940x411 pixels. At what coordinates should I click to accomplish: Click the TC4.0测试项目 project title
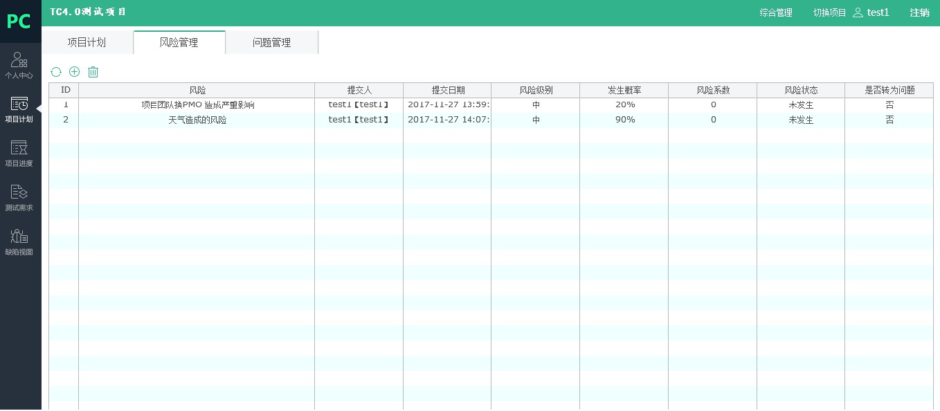click(89, 12)
